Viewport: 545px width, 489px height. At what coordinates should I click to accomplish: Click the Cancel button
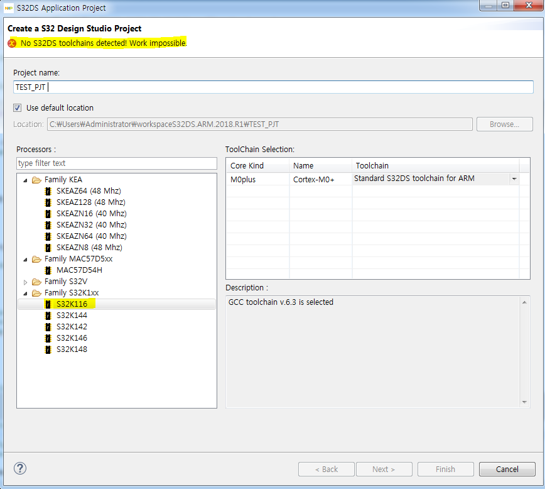507,469
